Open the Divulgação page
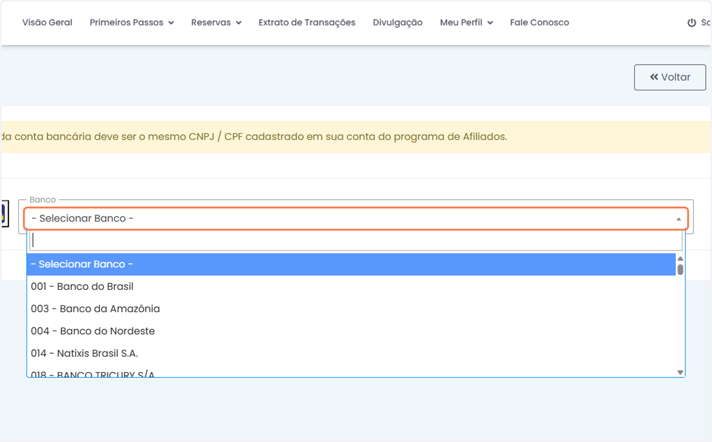Image resolution: width=712 pixels, height=442 pixels. pyautogui.click(x=398, y=23)
